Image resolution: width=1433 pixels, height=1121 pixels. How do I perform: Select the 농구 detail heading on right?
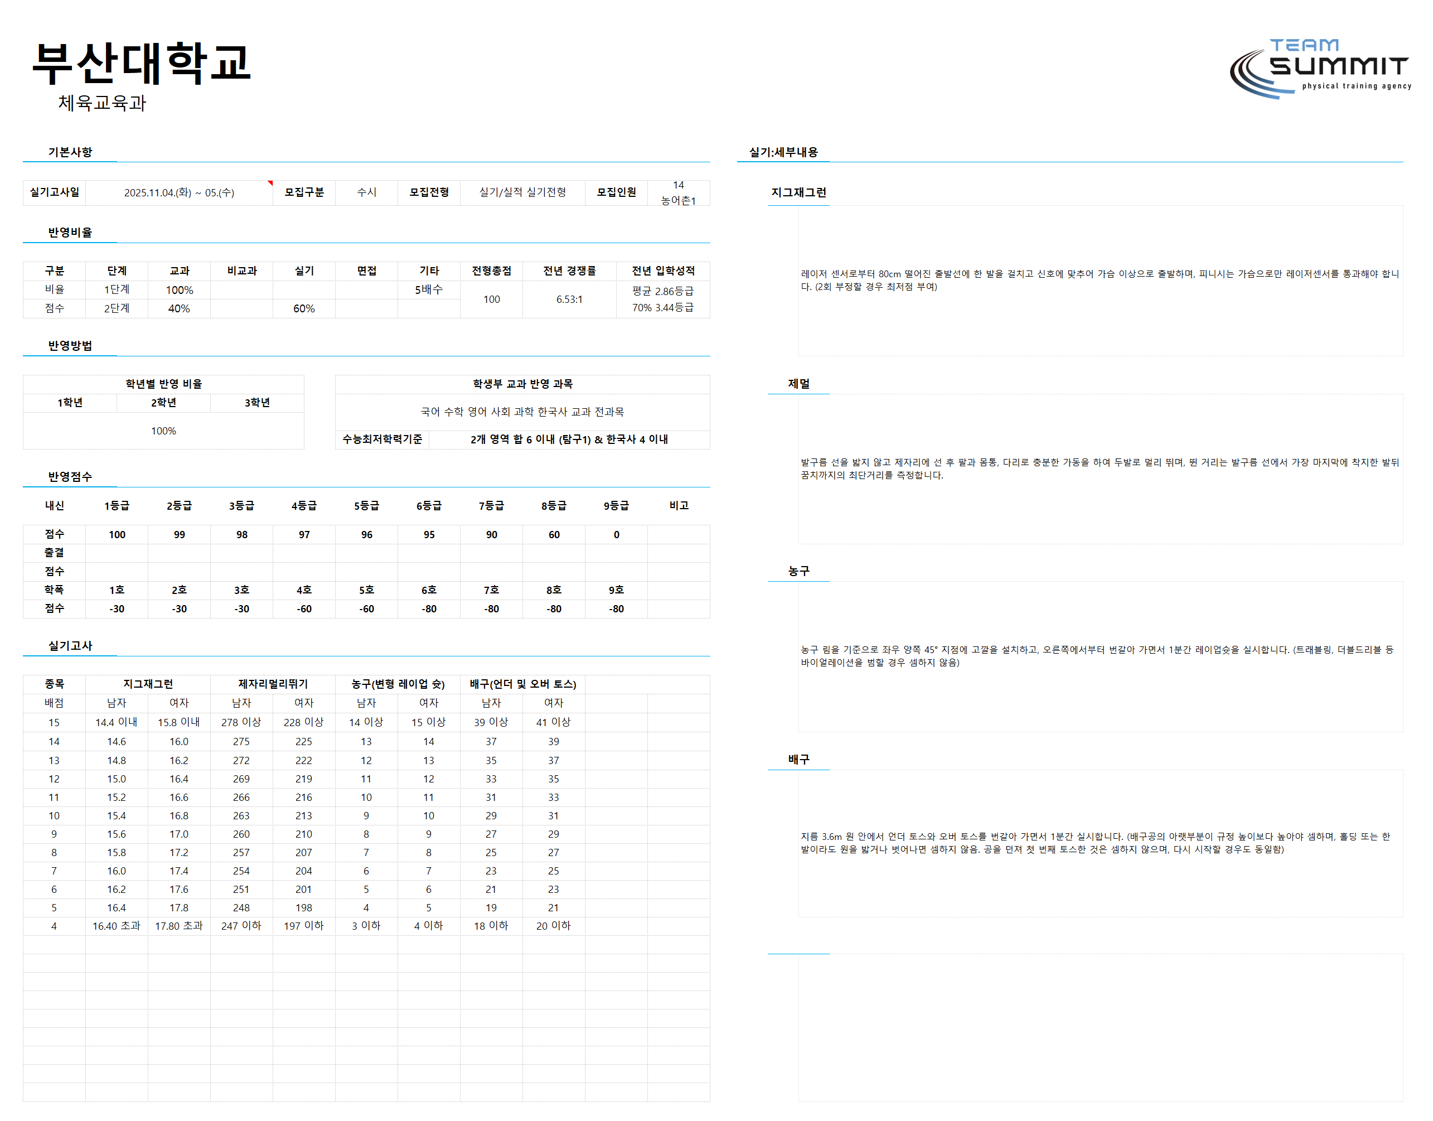(798, 571)
